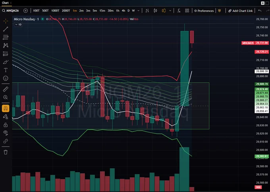Screen dimensions: 270x192
Task: Select the trend line drawing tool
Action: (x=6, y=29)
